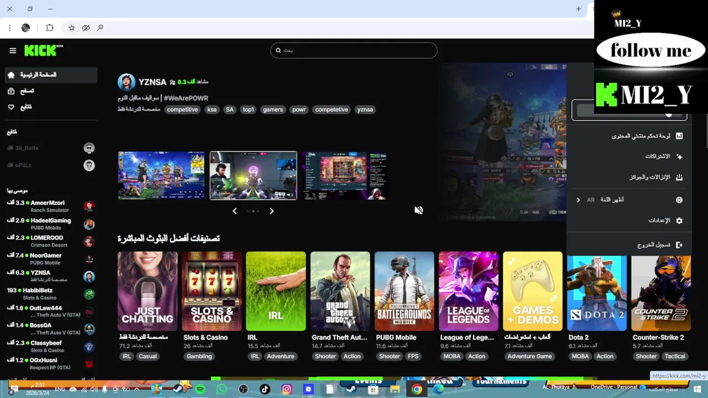Image resolution: width=708 pixels, height=398 pixels.
Task: Open the League of Legends category card
Action: click(468, 291)
